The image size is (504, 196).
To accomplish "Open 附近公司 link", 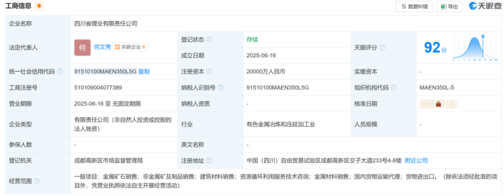I will pos(416,160).
